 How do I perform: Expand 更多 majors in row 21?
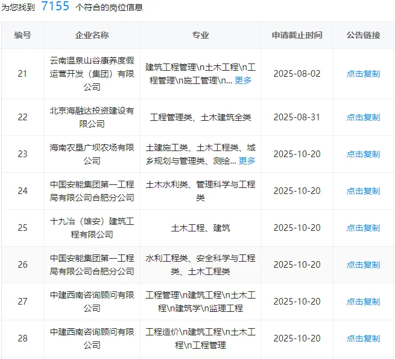[243, 80]
